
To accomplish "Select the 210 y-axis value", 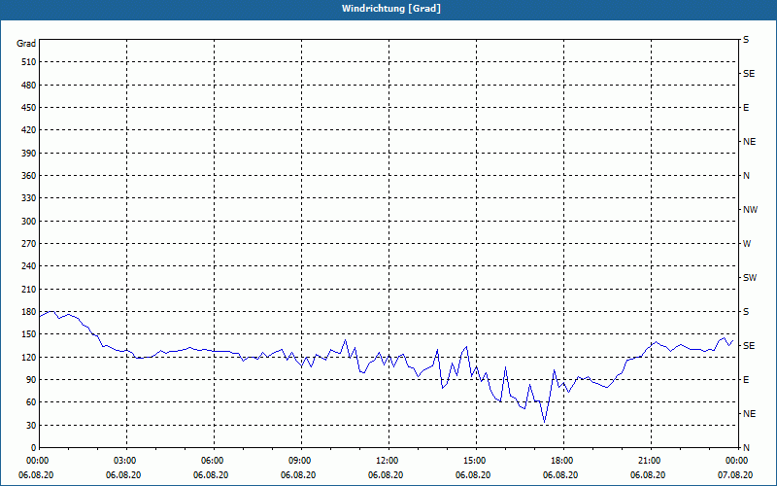I will coord(29,289).
